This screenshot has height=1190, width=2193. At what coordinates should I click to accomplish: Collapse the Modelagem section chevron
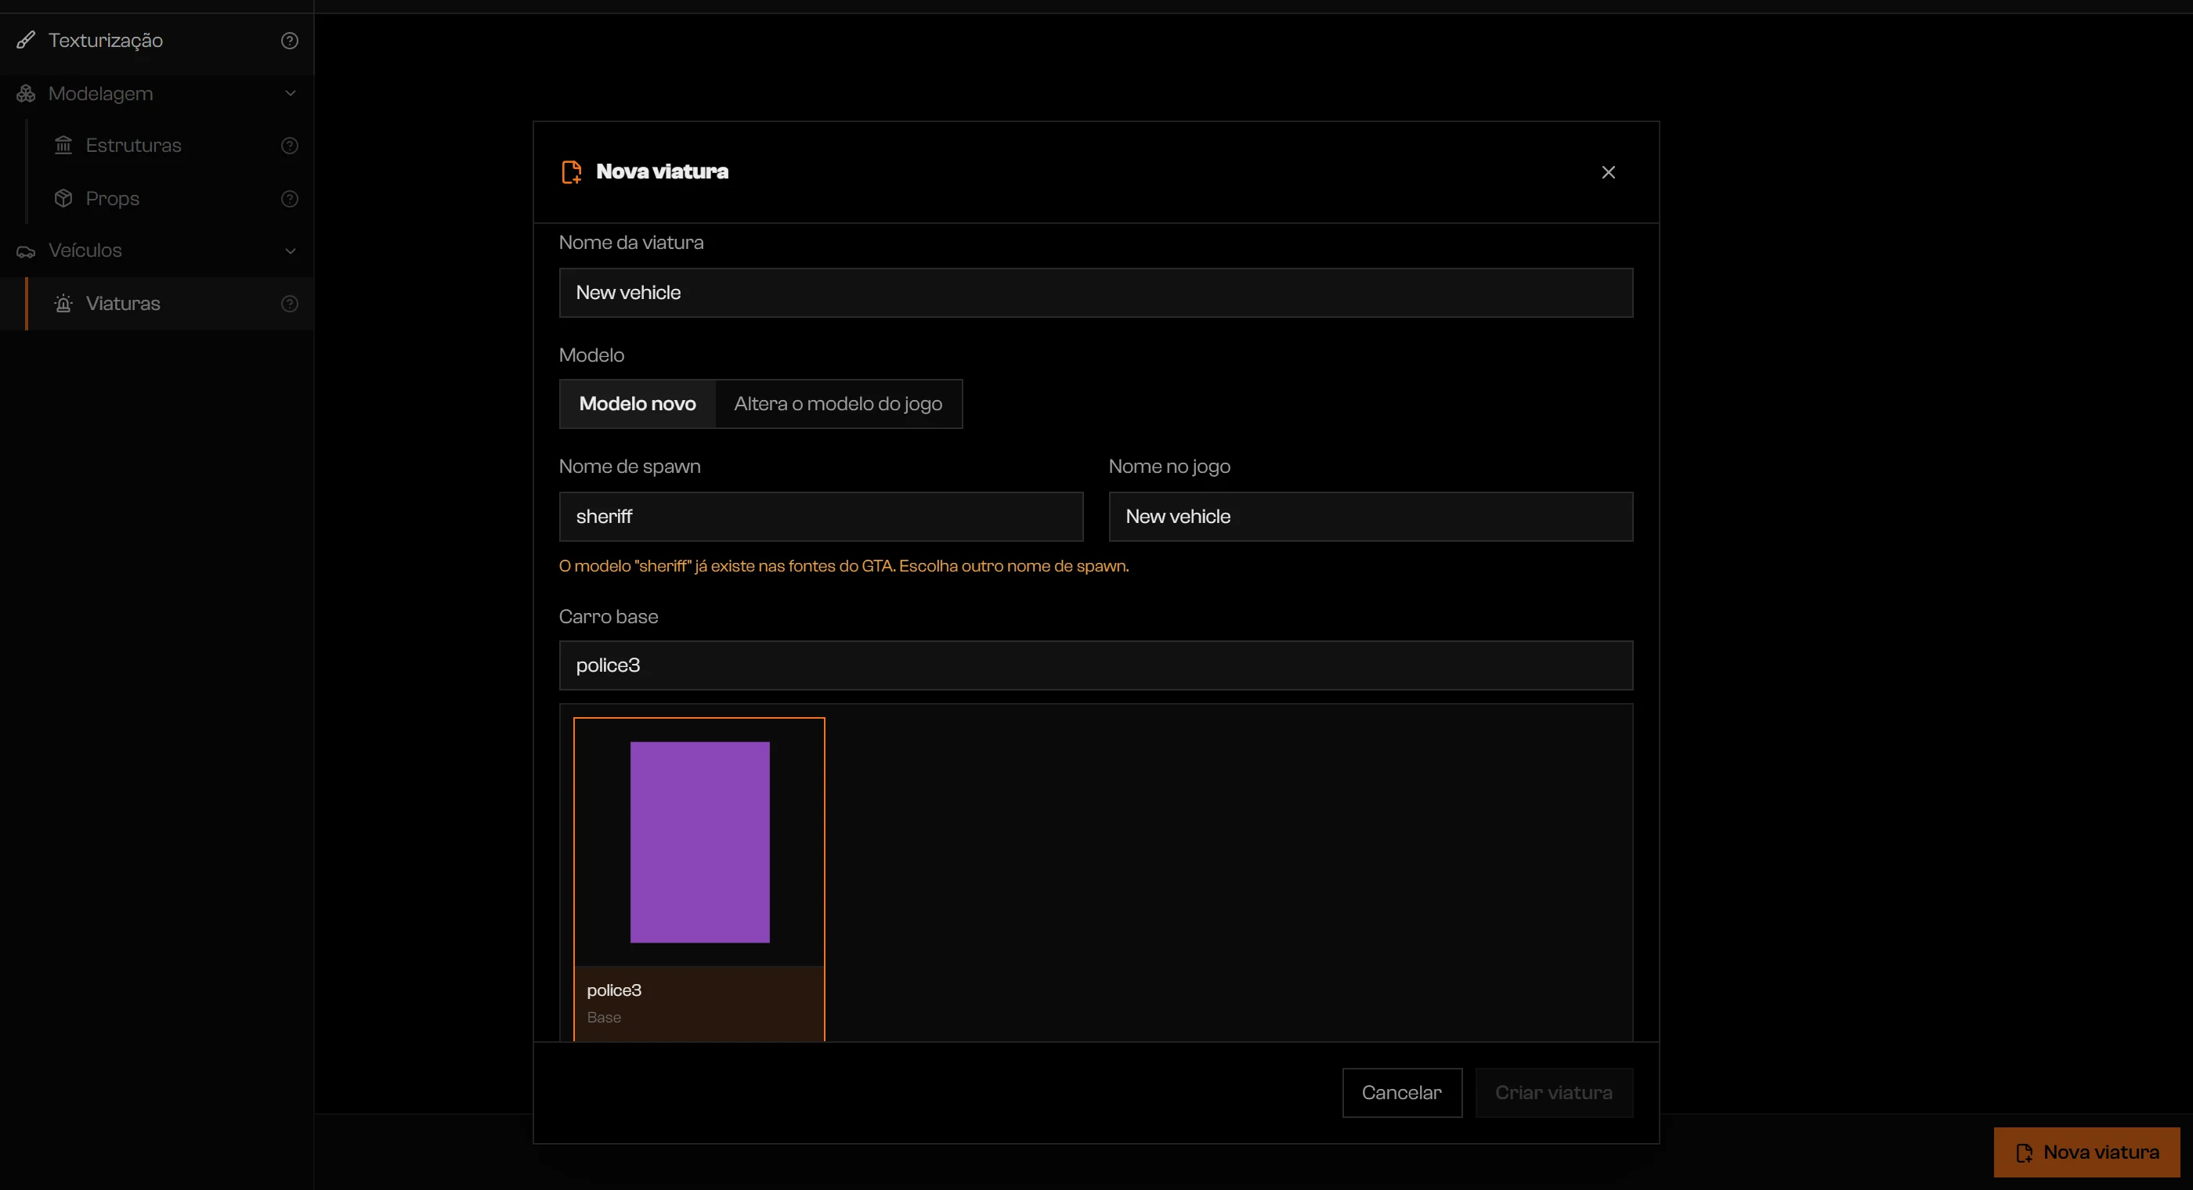pyautogui.click(x=291, y=94)
